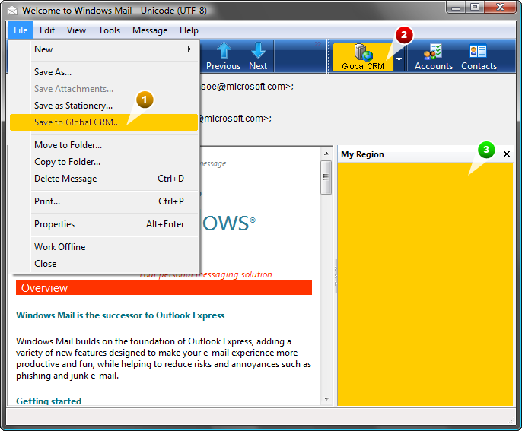Choose Move to Folder...
522x431 pixels.
pyautogui.click(x=103, y=145)
